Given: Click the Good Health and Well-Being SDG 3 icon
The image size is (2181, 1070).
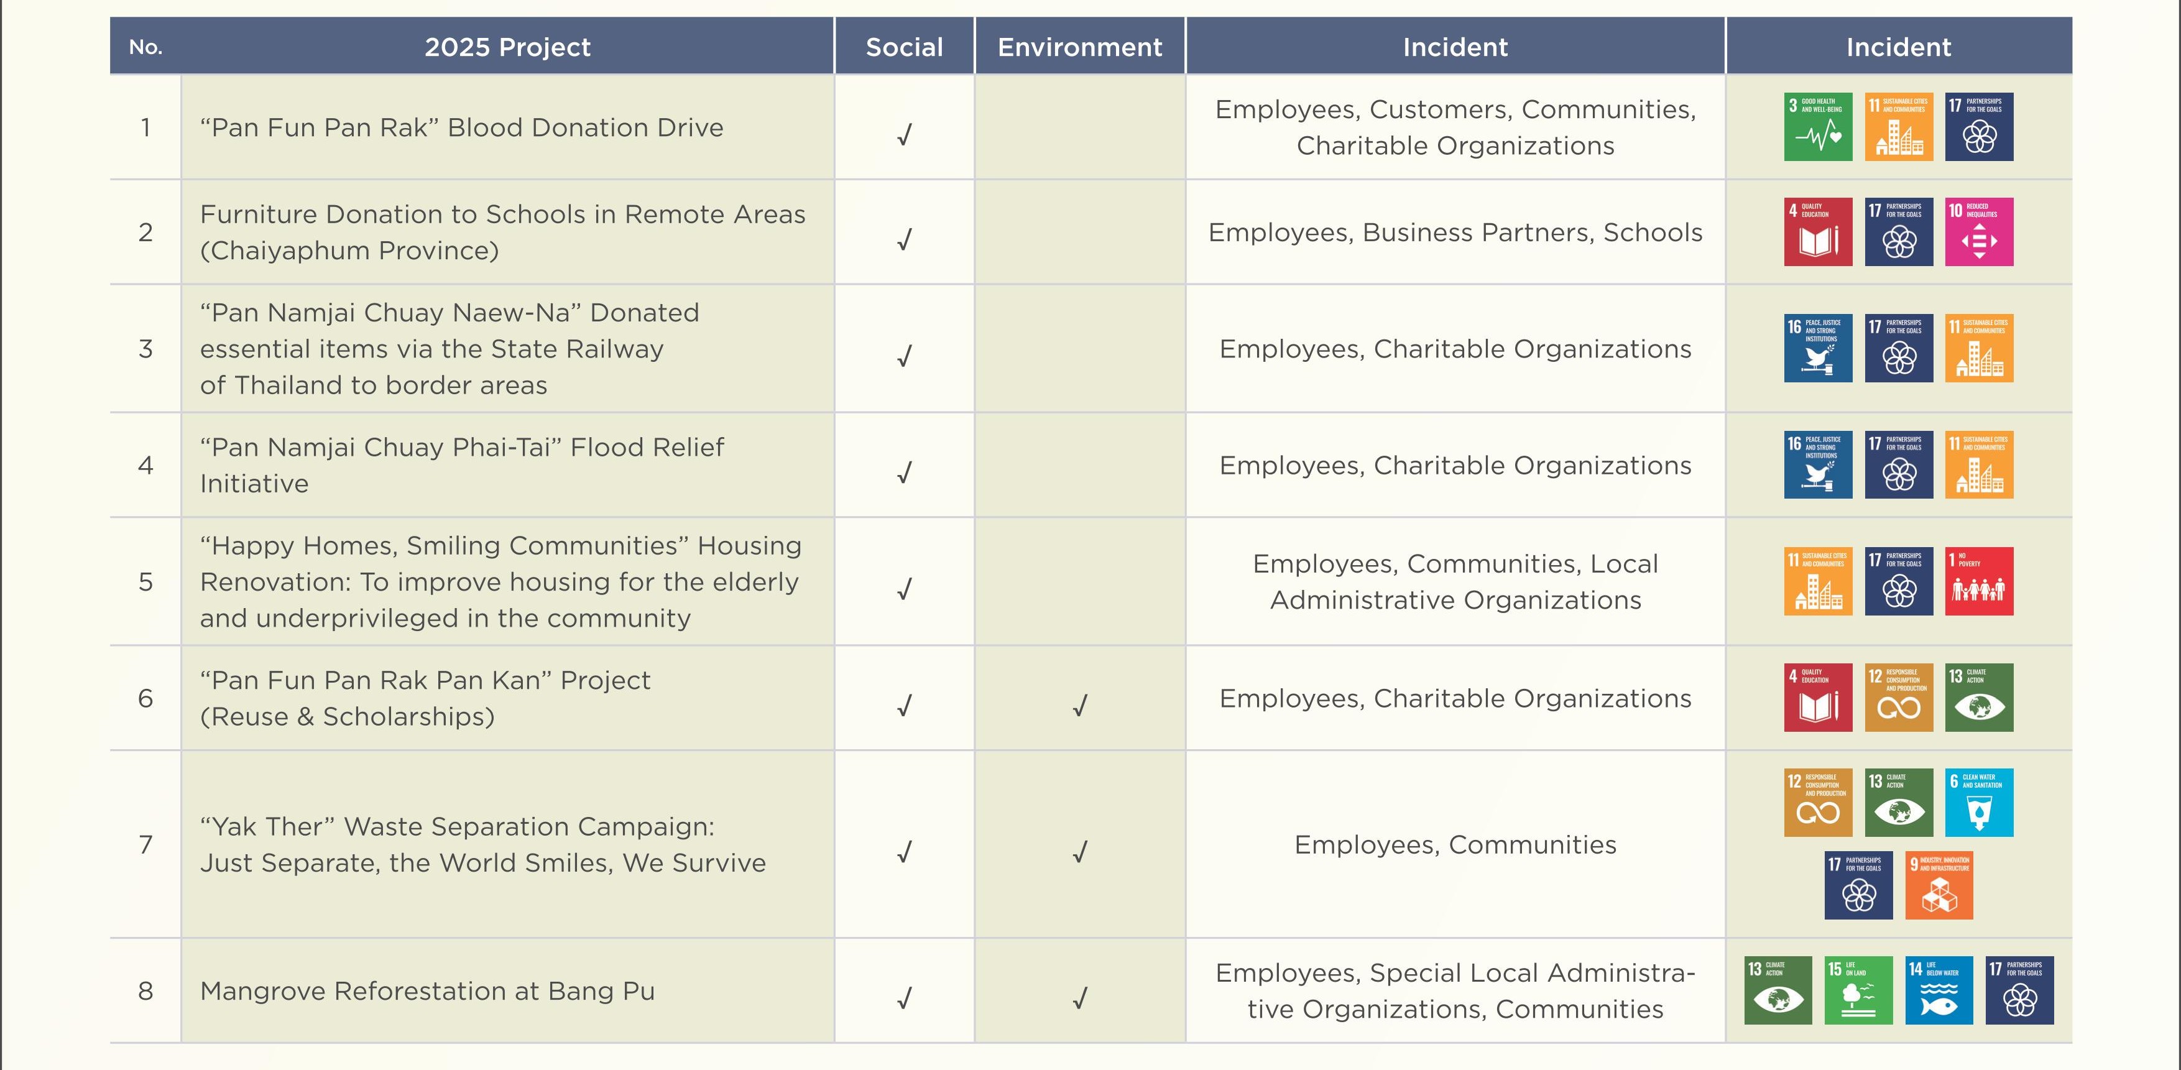Looking at the screenshot, I should [x=1818, y=127].
